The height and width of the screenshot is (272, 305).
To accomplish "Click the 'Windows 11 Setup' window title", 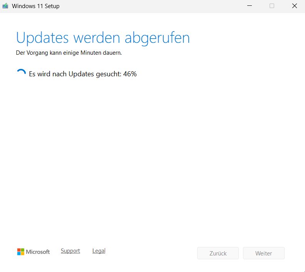I will tap(35, 6).
